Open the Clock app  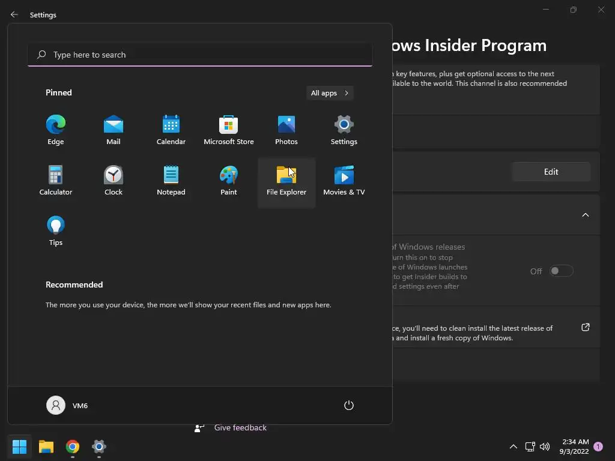click(114, 181)
